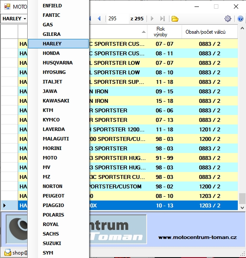Viewport: 246px width, 258px height.
Task: Click the current row indicator arrow
Action: 4,205
